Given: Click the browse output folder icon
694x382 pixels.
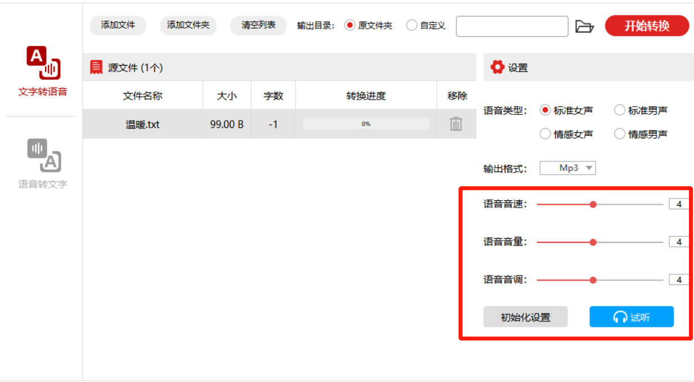Looking at the screenshot, I should click(584, 26).
